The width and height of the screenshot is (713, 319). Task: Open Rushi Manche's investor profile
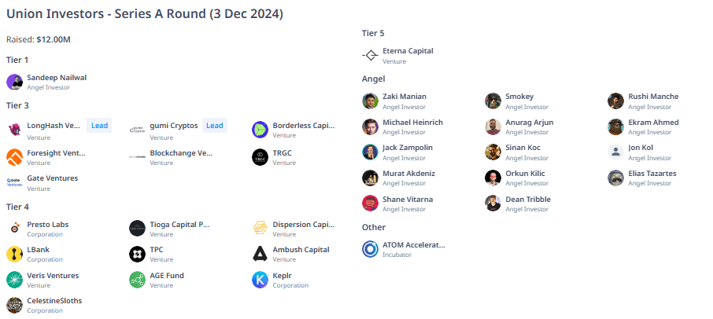[653, 97]
